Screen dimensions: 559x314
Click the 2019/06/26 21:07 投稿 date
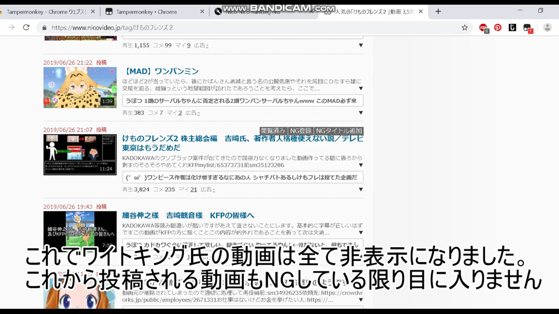coord(75,130)
